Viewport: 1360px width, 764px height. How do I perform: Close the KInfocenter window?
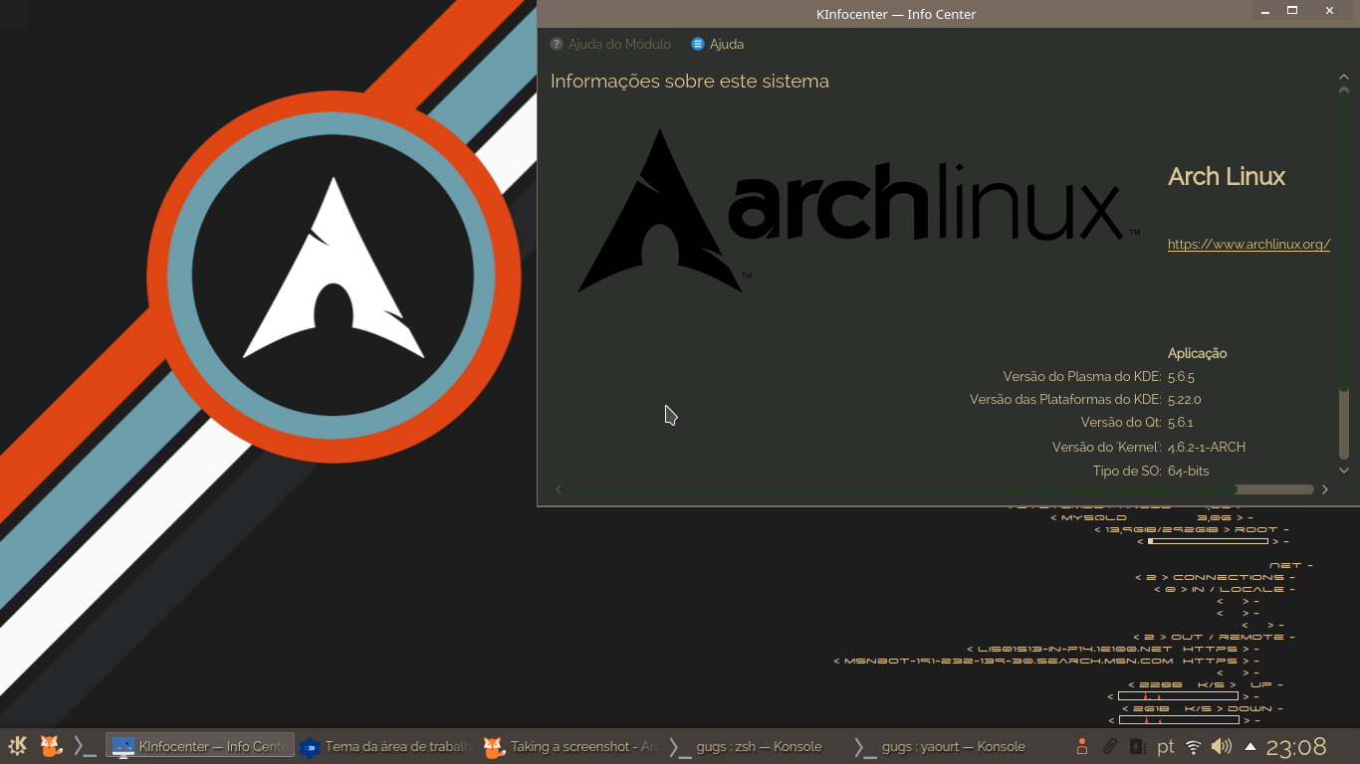tap(1329, 11)
